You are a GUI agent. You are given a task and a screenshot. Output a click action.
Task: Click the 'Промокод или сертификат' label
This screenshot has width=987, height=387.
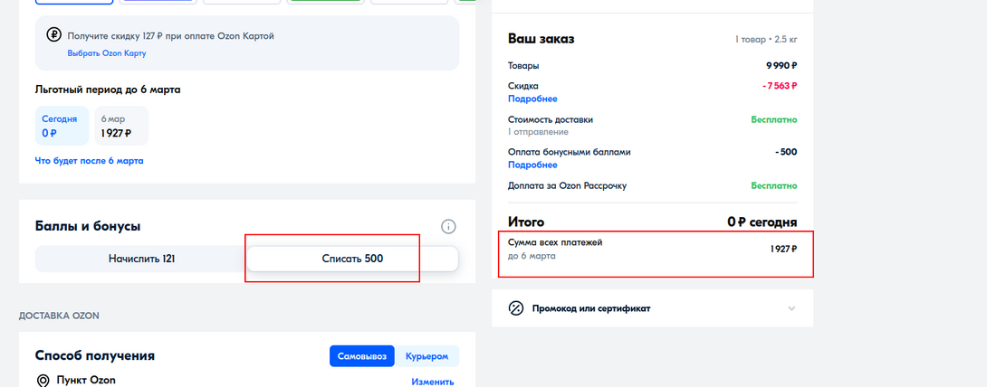(x=590, y=308)
